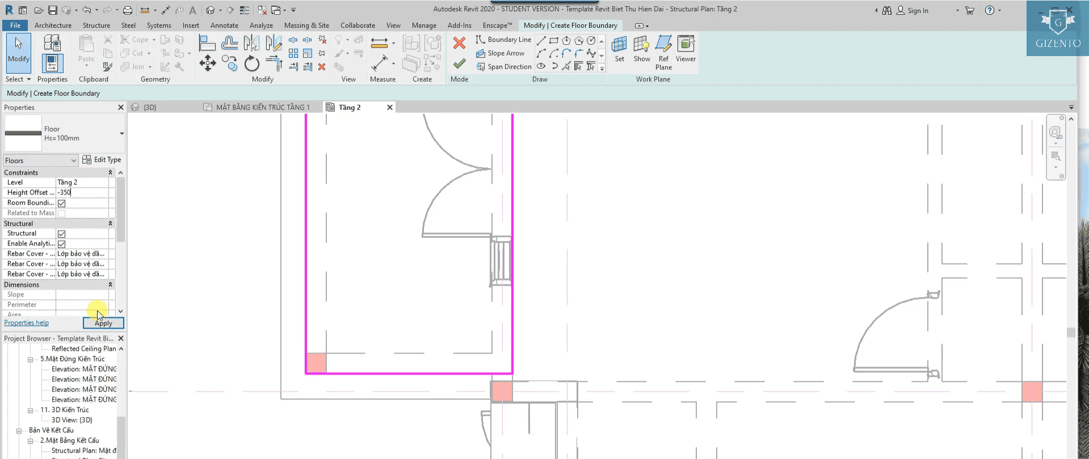Screen dimensions: 1089x459
Task: Open the Properties help link
Action: click(x=26, y=323)
